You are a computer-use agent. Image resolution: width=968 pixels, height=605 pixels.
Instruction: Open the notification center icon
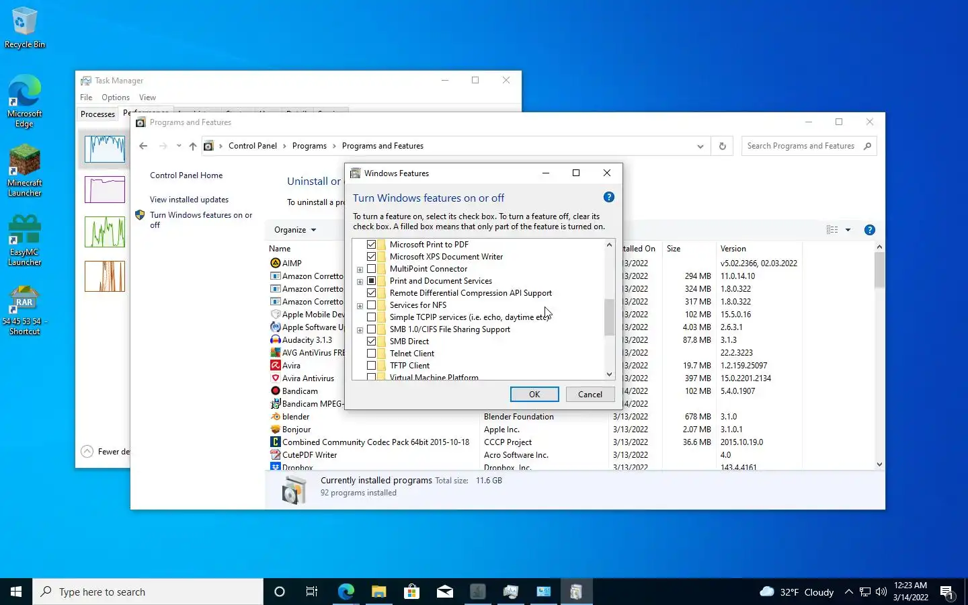(x=947, y=592)
